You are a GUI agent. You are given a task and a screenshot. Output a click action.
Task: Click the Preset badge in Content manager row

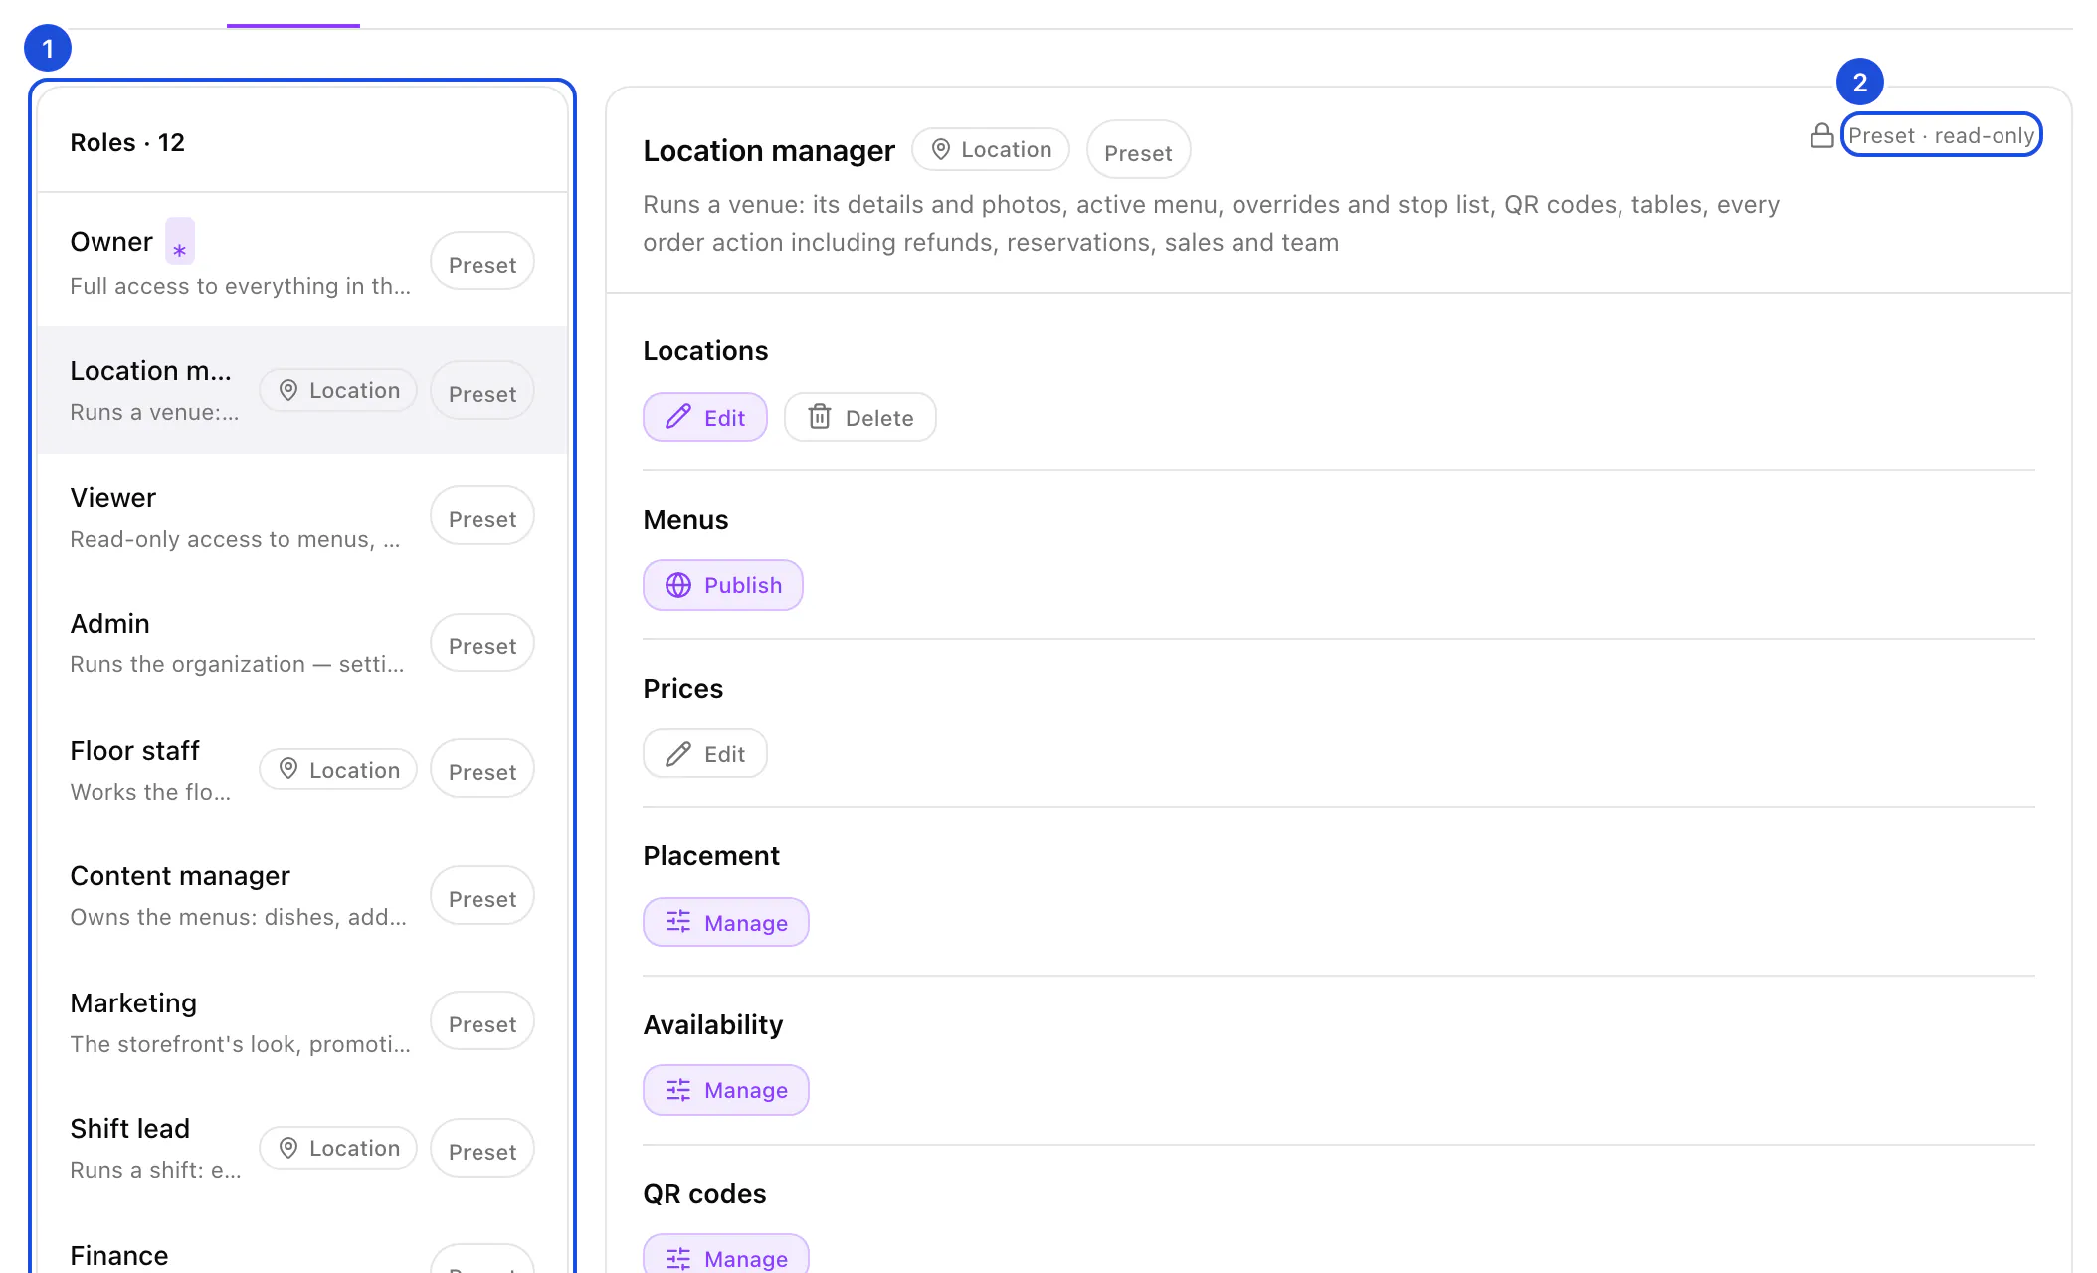481,896
